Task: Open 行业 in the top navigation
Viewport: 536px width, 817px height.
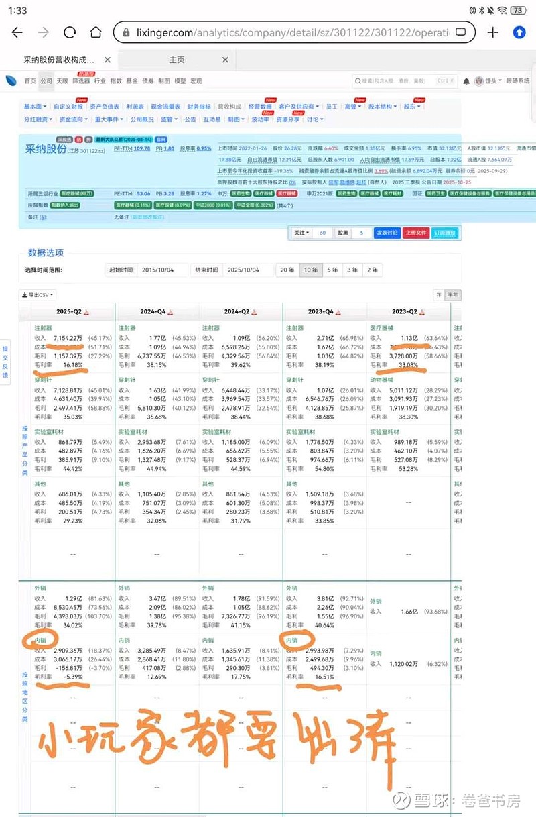Action: 100,80
